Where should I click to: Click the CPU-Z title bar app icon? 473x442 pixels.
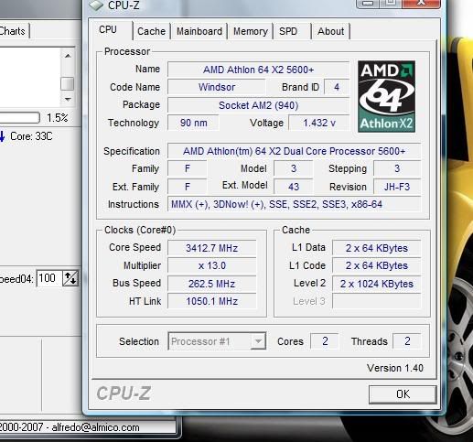coord(96,5)
